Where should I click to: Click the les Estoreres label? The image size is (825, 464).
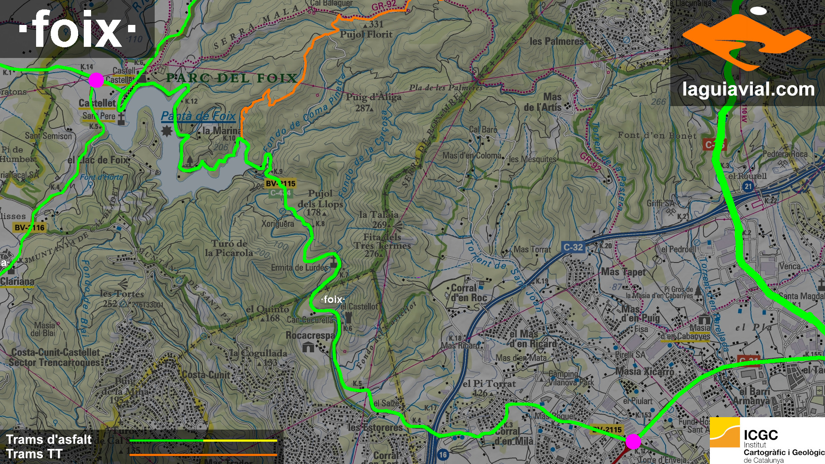pos(375,427)
